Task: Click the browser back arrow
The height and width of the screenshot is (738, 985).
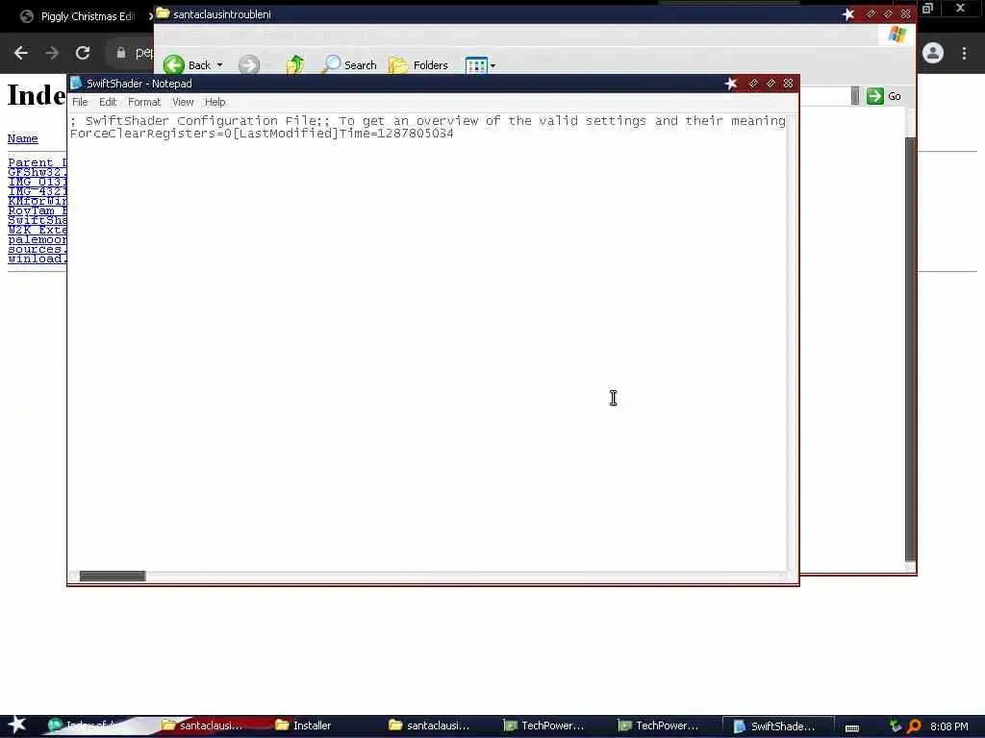Action: pos(21,53)
